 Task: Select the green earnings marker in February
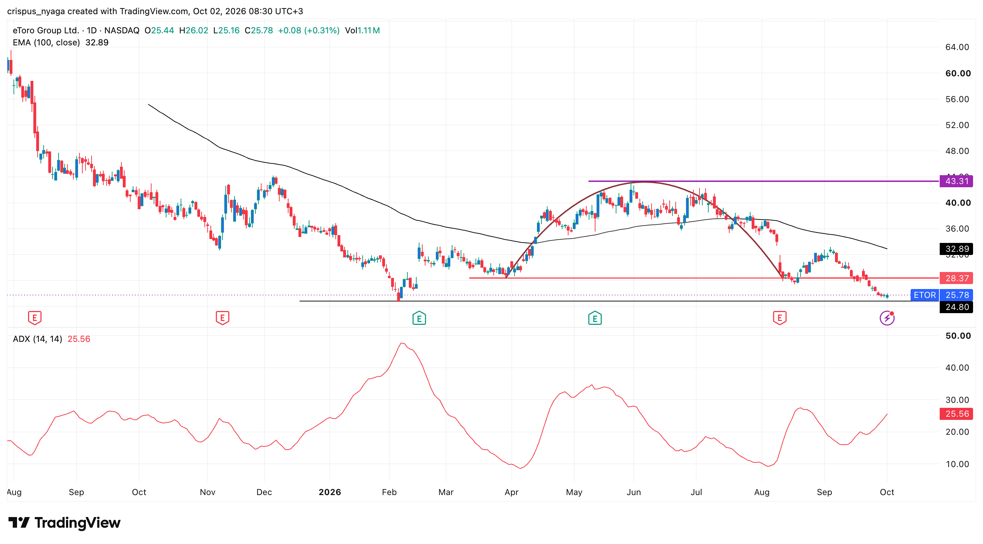point(419,318)
